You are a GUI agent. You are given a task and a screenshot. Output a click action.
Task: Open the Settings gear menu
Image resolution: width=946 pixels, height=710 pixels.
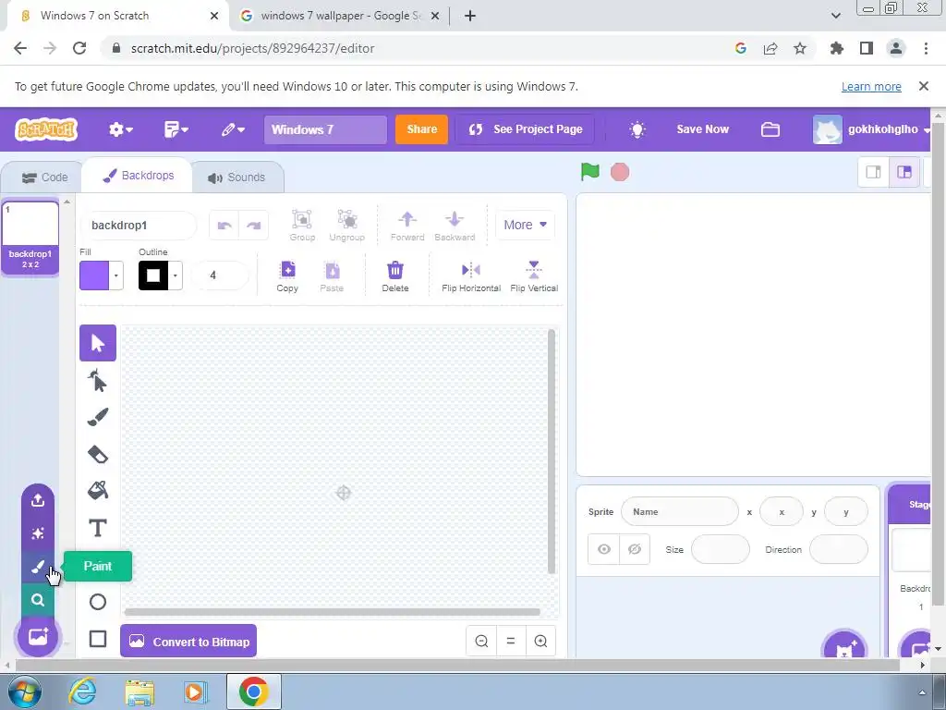[x=121, y=129]
